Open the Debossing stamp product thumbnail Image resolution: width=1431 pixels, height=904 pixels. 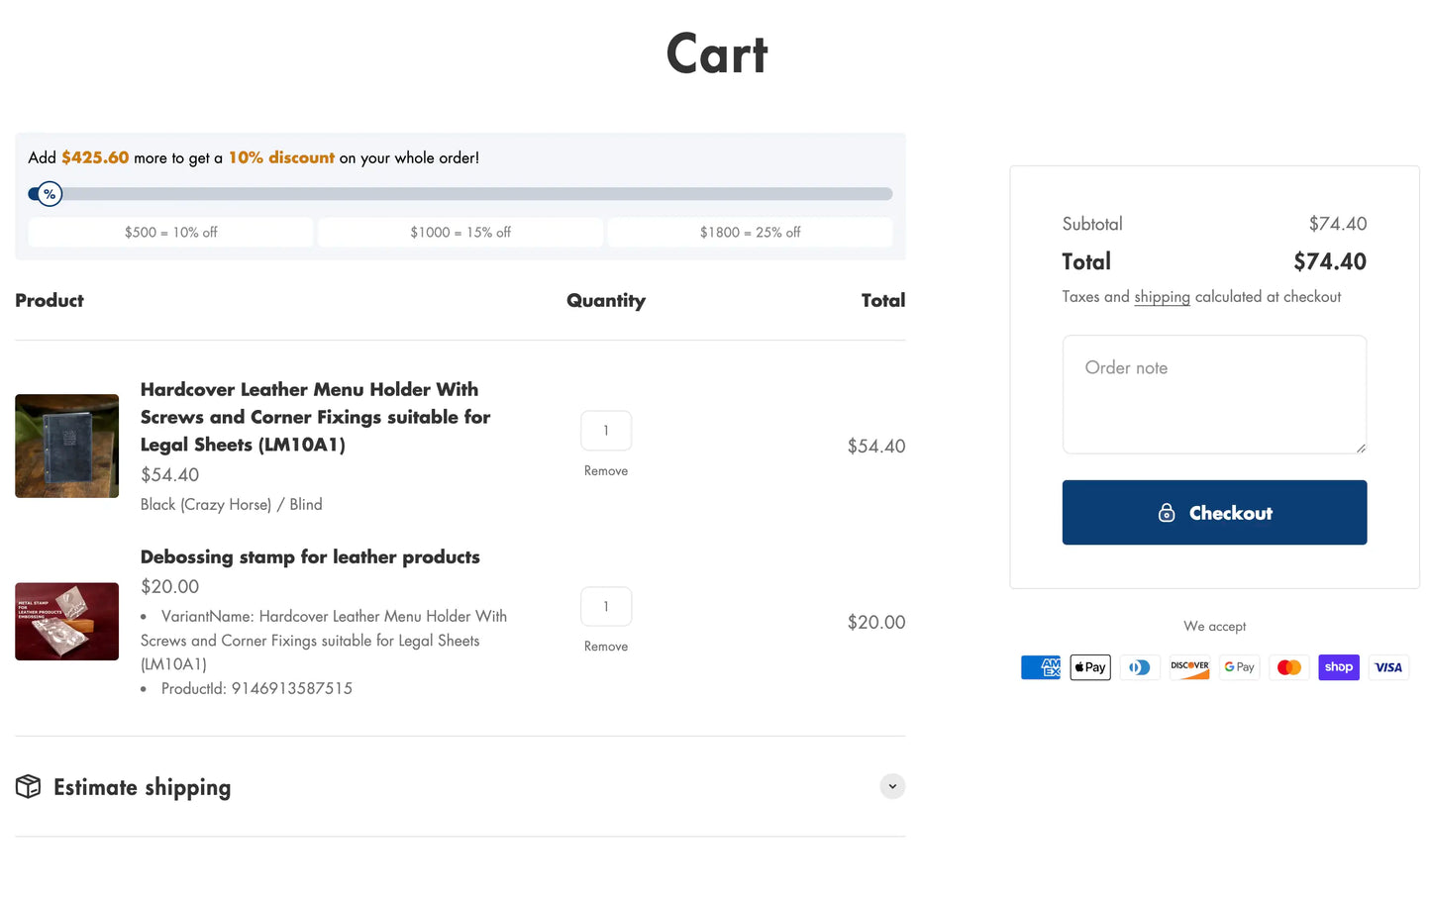(67, 622)
